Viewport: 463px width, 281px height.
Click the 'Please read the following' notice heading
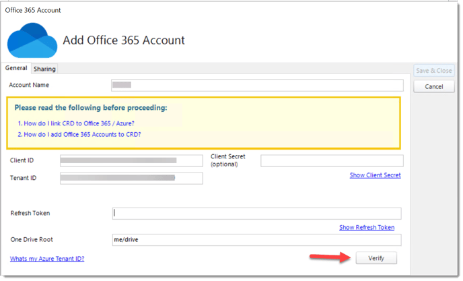tap(91, 108)
